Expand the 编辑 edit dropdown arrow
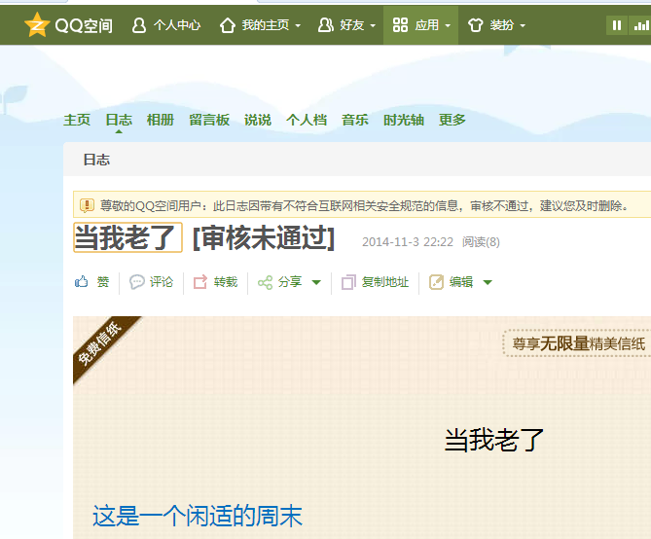651x539 pixels. [488, 283]
